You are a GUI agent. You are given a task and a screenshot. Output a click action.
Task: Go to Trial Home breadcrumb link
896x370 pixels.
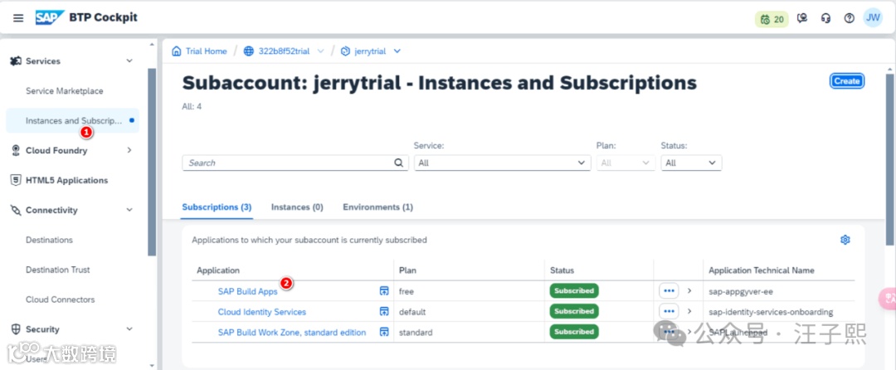[x=207, y=51]
